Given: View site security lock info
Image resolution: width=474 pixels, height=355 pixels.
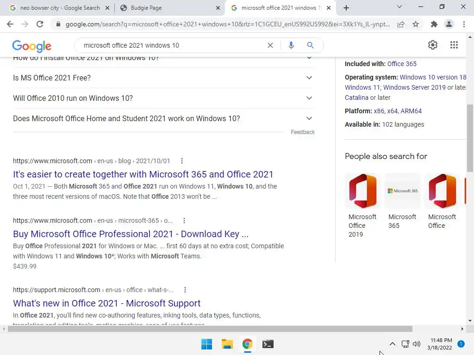Looking at the screenshot, I should [x=58, y=24].
